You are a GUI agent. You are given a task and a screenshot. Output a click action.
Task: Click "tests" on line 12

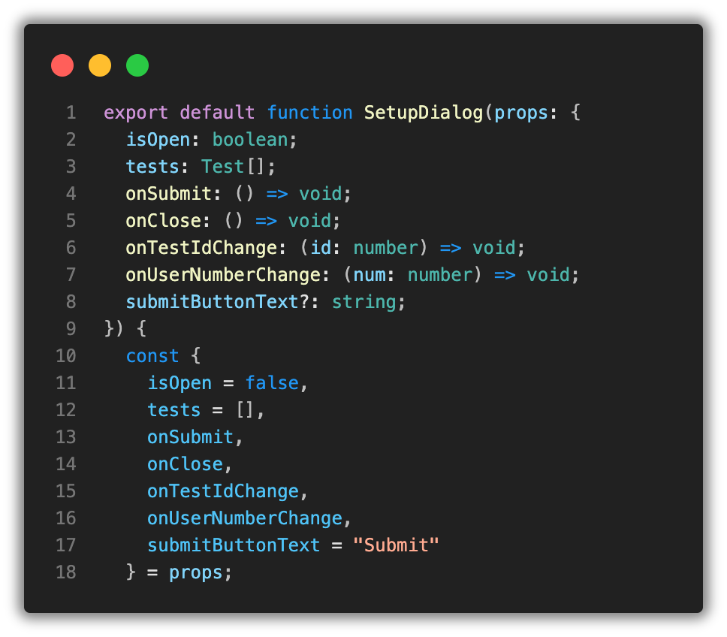coord(174,410)
